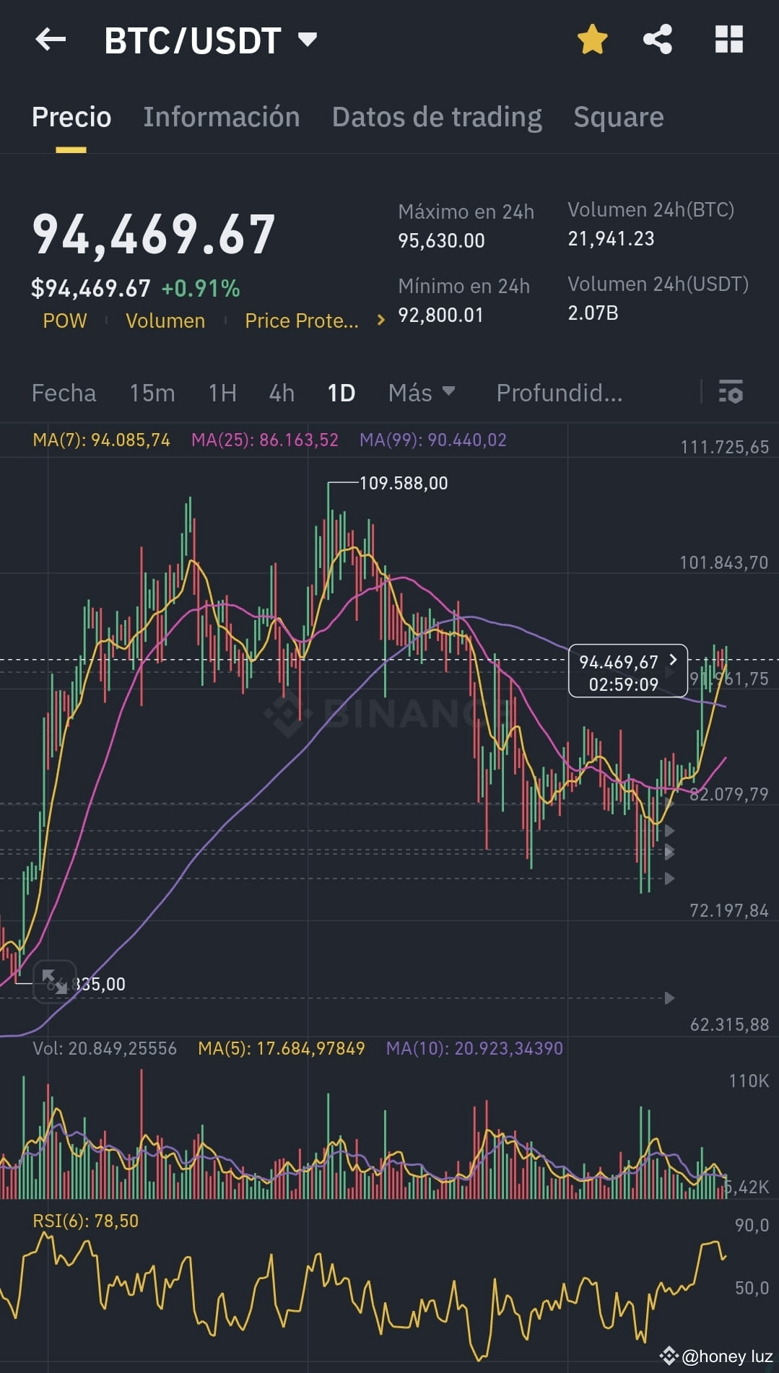Open the Price Protection tag
This screenshot has height=1373, width=779.
coord(302,321)
